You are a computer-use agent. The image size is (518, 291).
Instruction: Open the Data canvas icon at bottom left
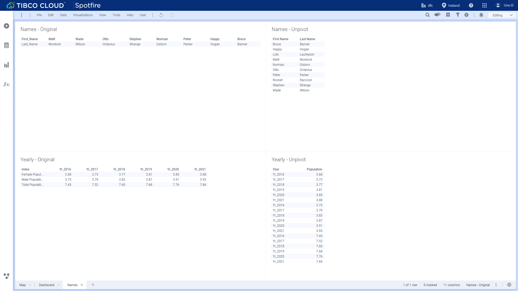coord(6,276)
